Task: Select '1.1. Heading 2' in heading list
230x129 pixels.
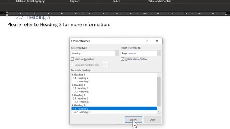Action: 114,78
